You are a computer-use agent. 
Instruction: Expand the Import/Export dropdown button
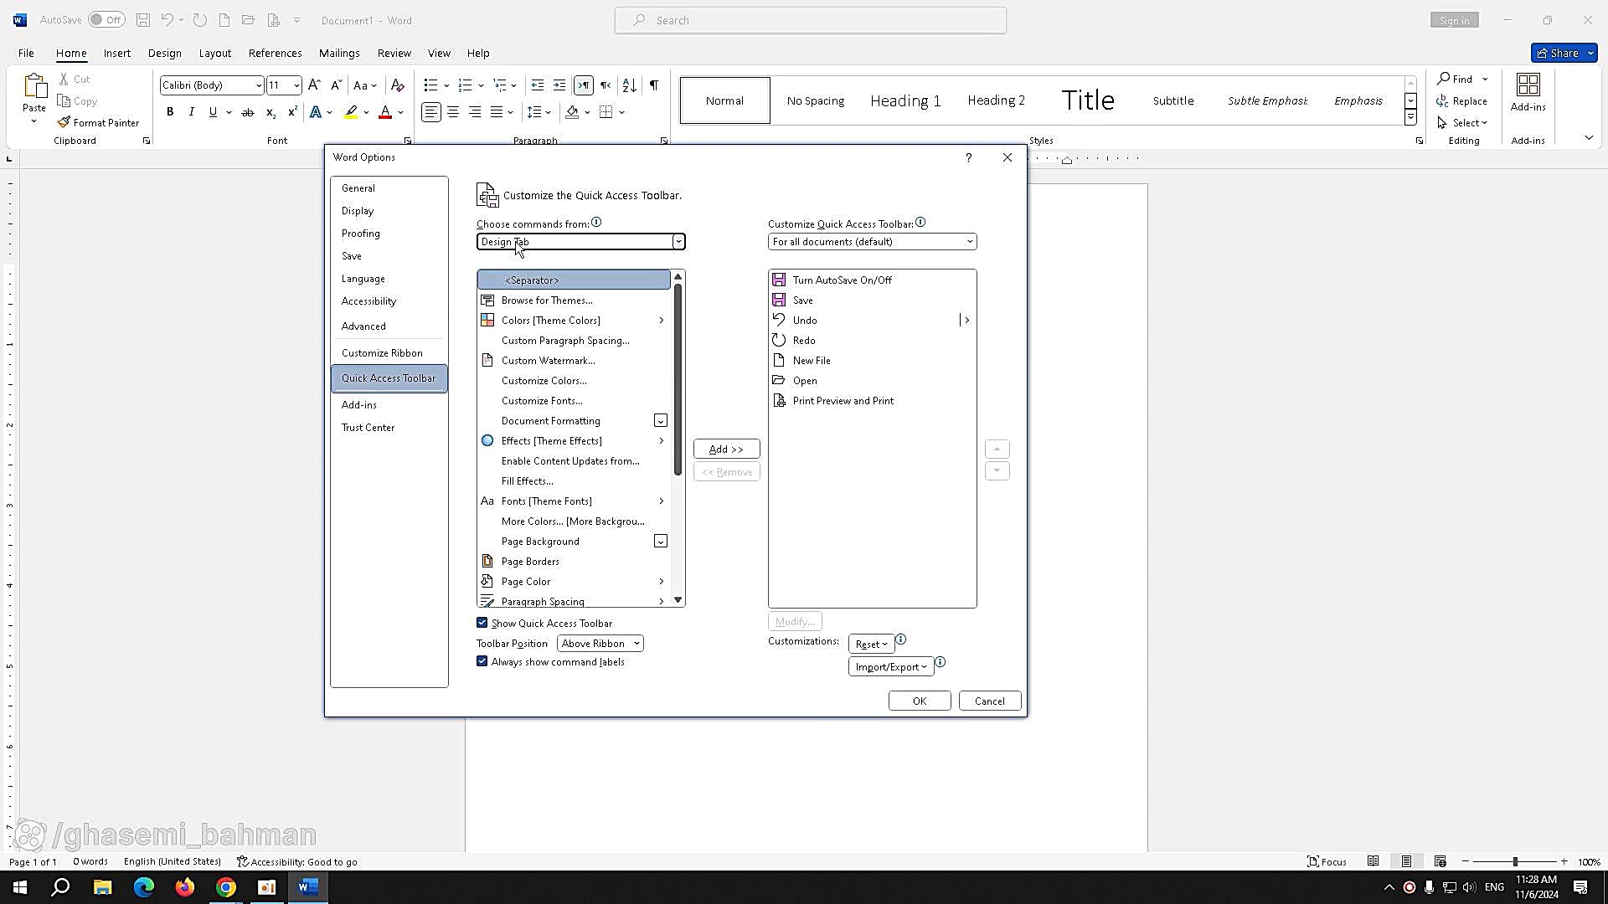tap(890, 666)
